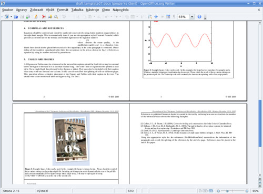Open the Nápověda menu
This screenshot has height=194, width=263.
[120, 10]
